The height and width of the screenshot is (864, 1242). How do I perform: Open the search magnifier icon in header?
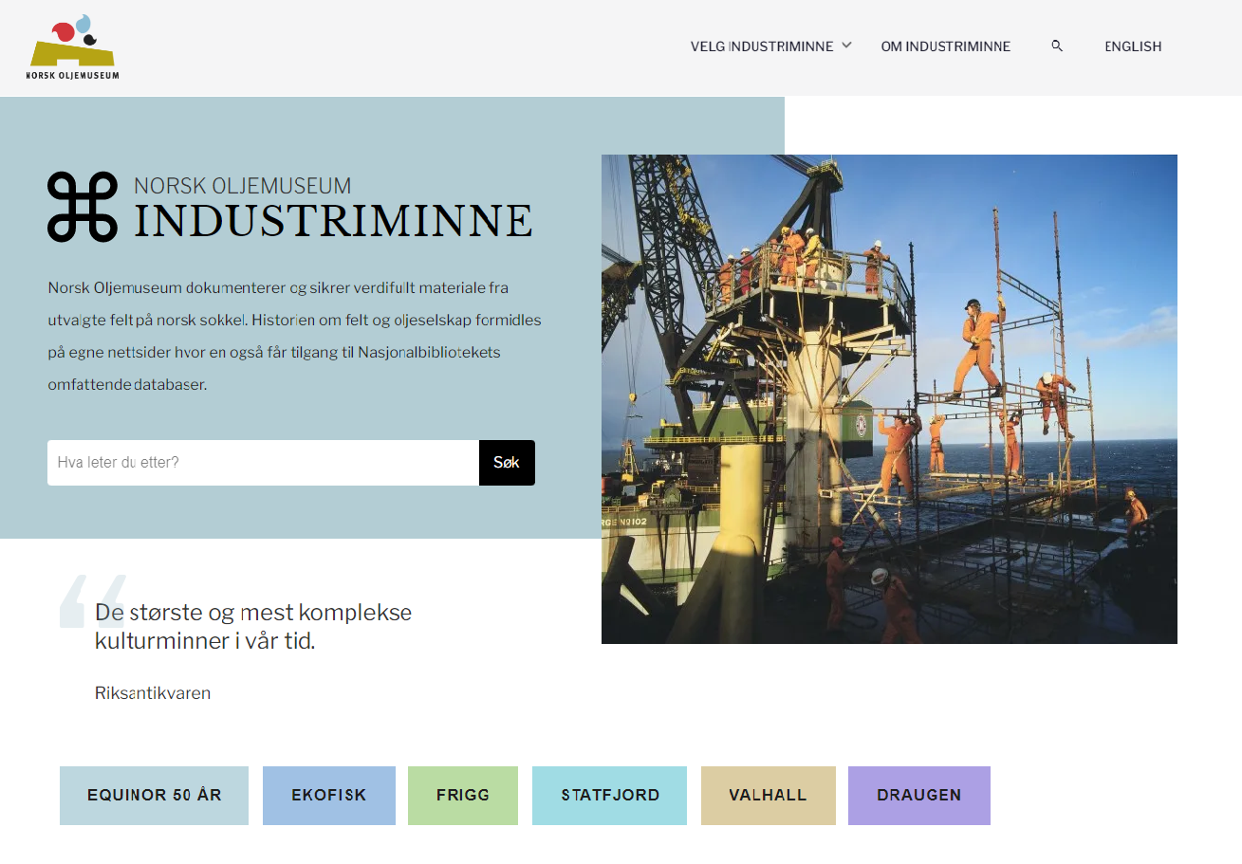point(1057,46)
